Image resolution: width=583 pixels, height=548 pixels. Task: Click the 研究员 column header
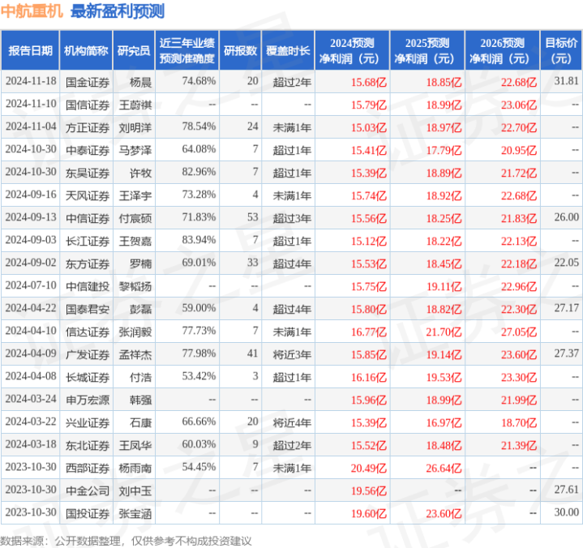click(134, 50)
